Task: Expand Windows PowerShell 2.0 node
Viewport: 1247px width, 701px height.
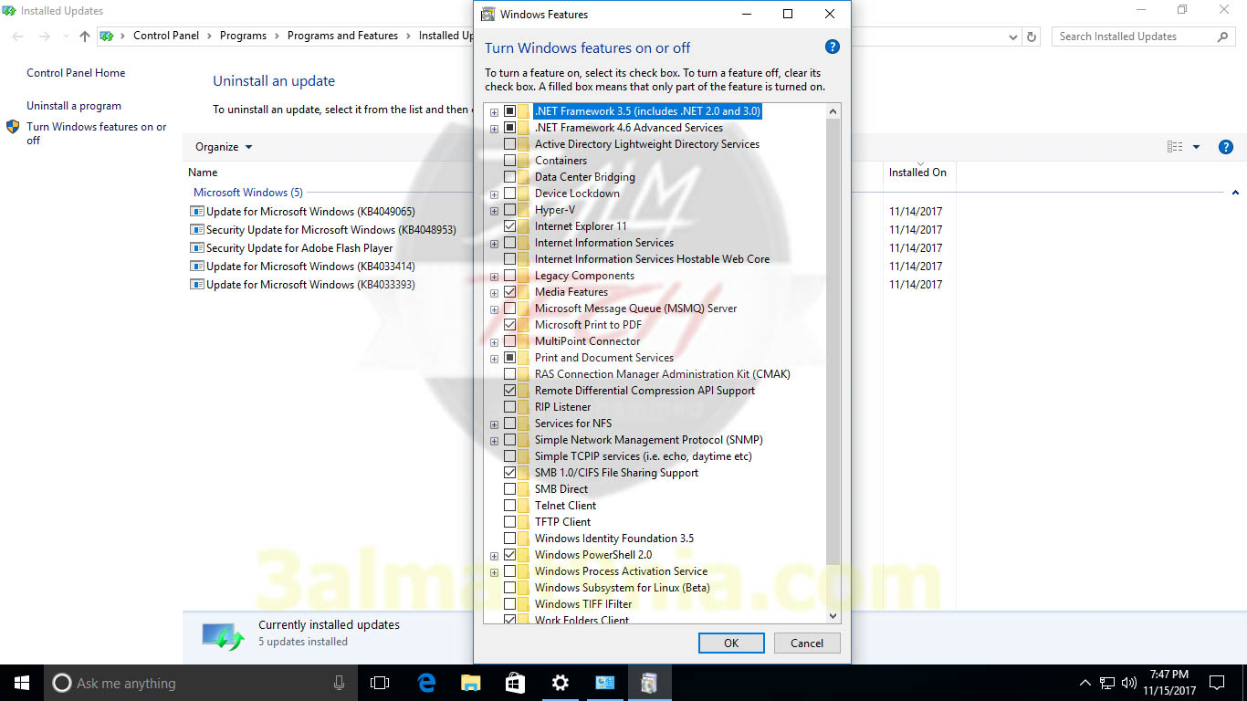Action: click(495, 556)
